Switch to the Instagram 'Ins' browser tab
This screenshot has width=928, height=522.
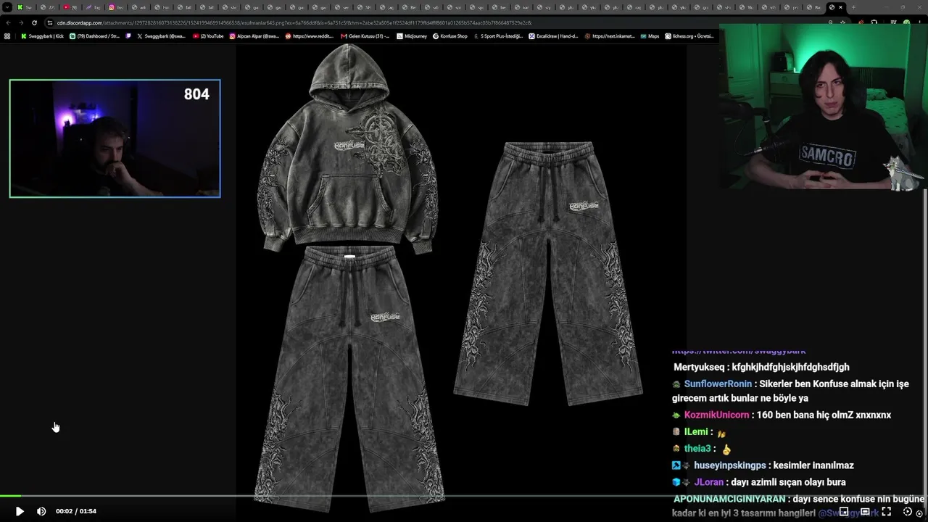pos(116,7)
